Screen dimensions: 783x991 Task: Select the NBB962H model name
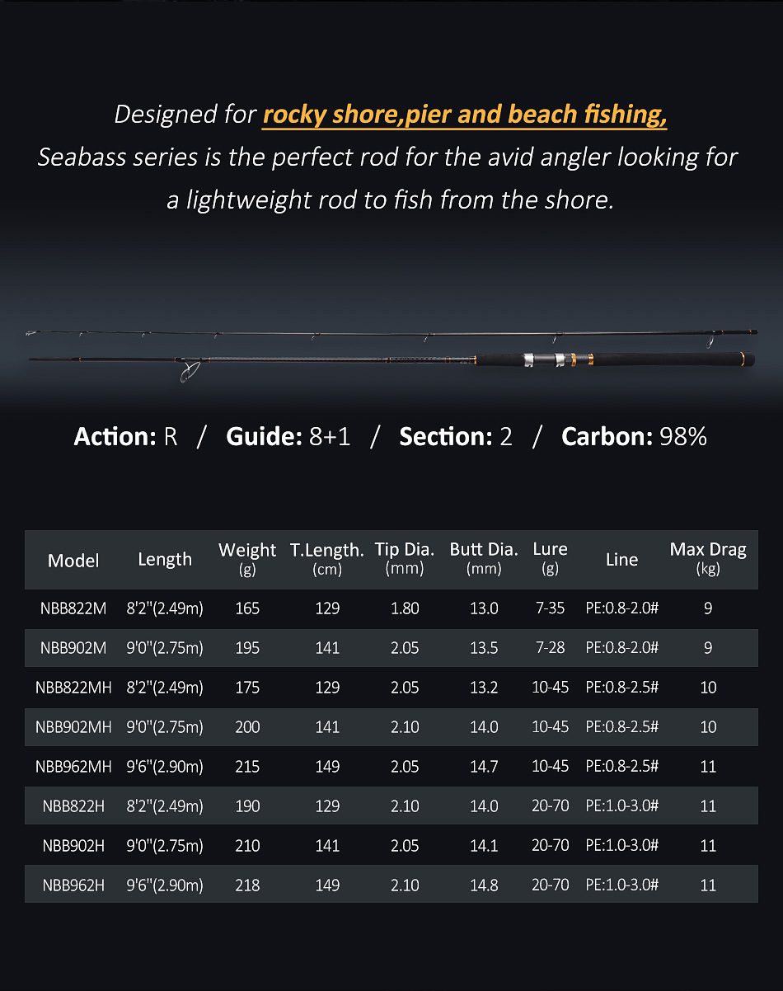[73, 885]
